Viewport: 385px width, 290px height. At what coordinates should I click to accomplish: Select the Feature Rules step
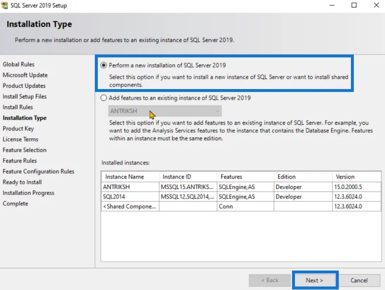tap(20, 161)
